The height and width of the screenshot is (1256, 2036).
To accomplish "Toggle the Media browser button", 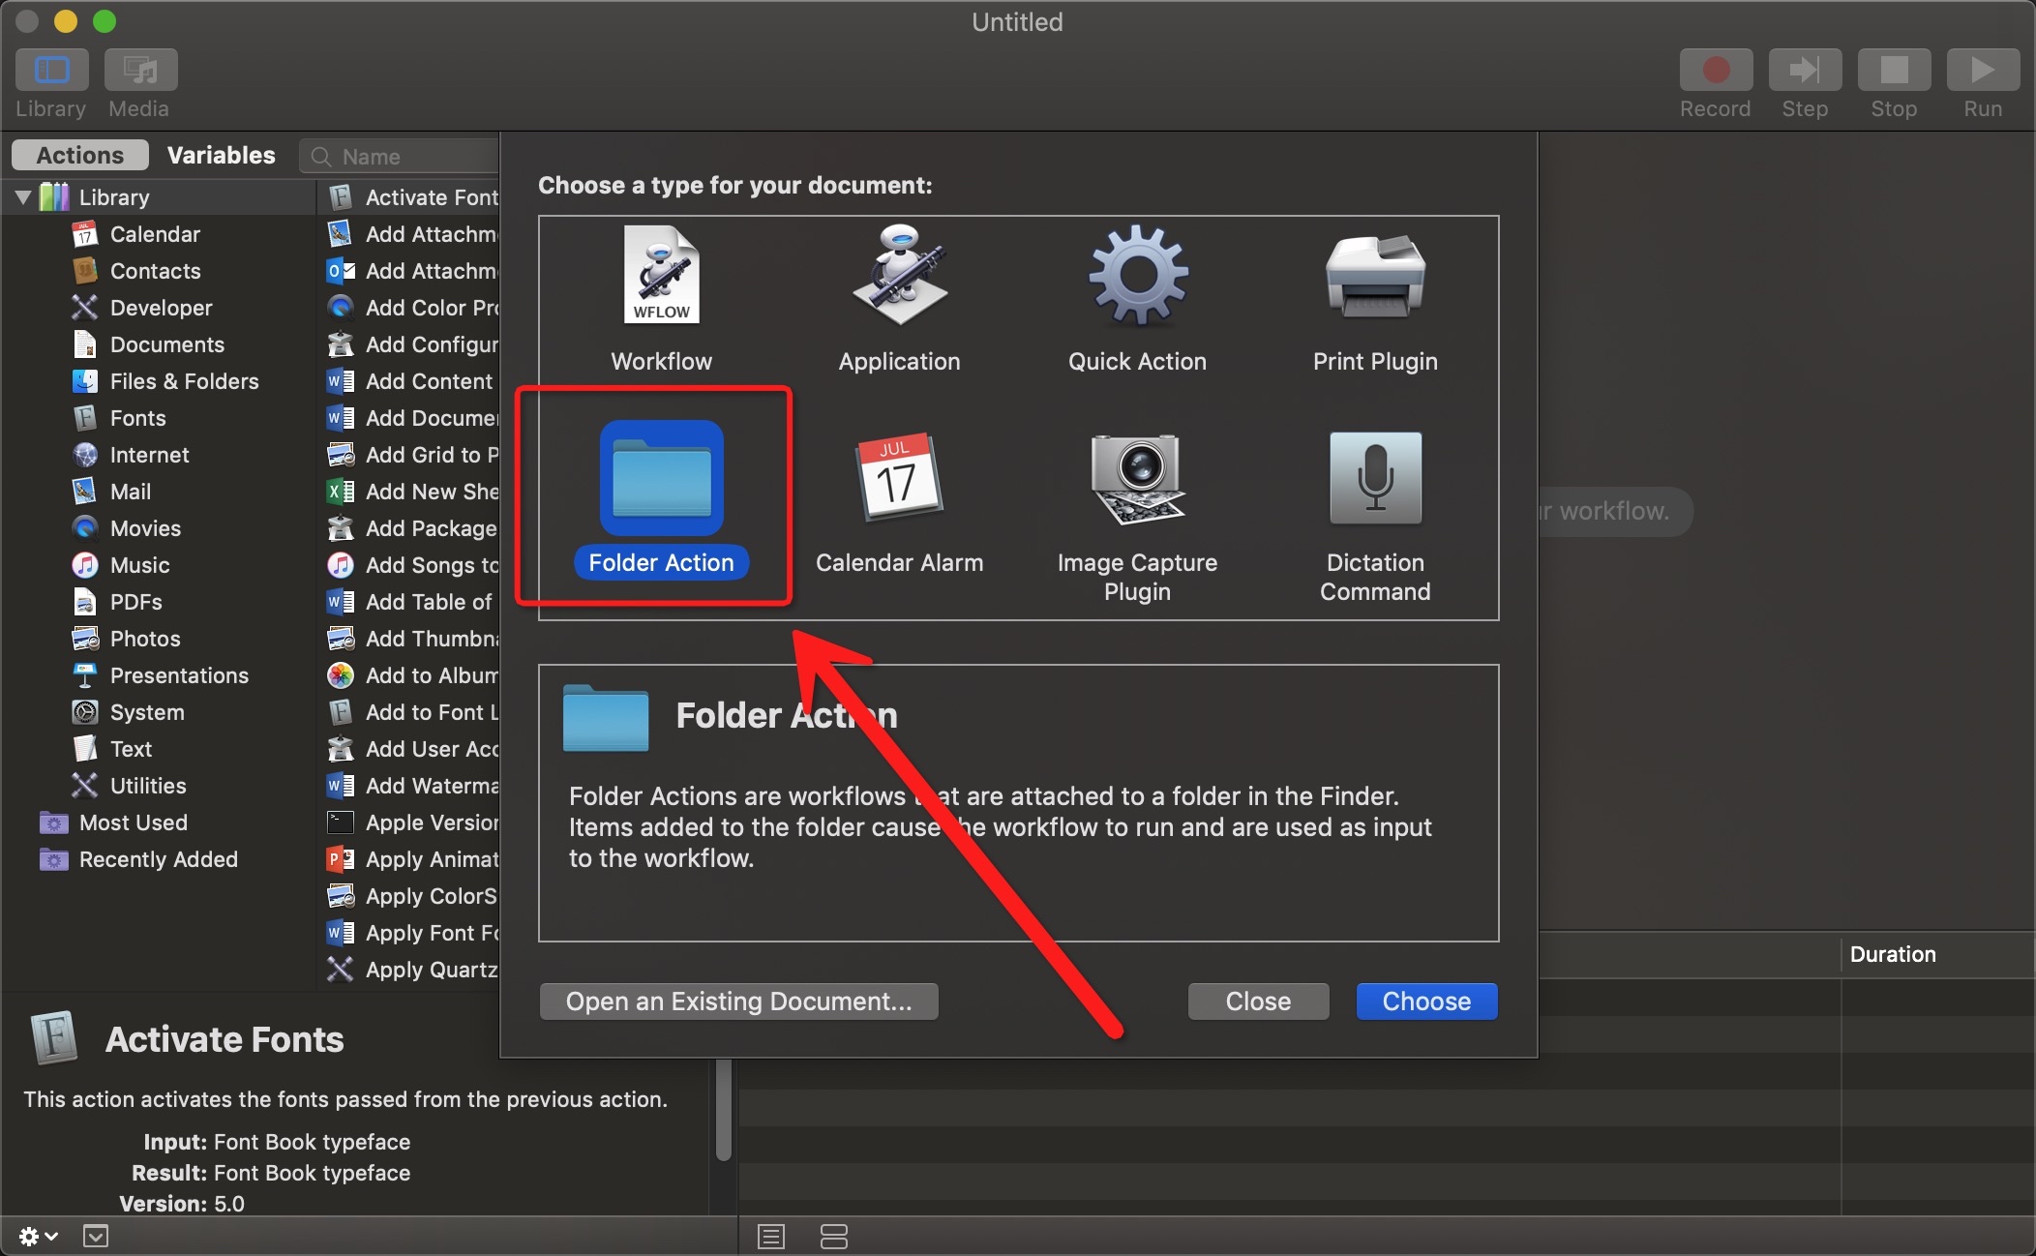I will (140, 70).
